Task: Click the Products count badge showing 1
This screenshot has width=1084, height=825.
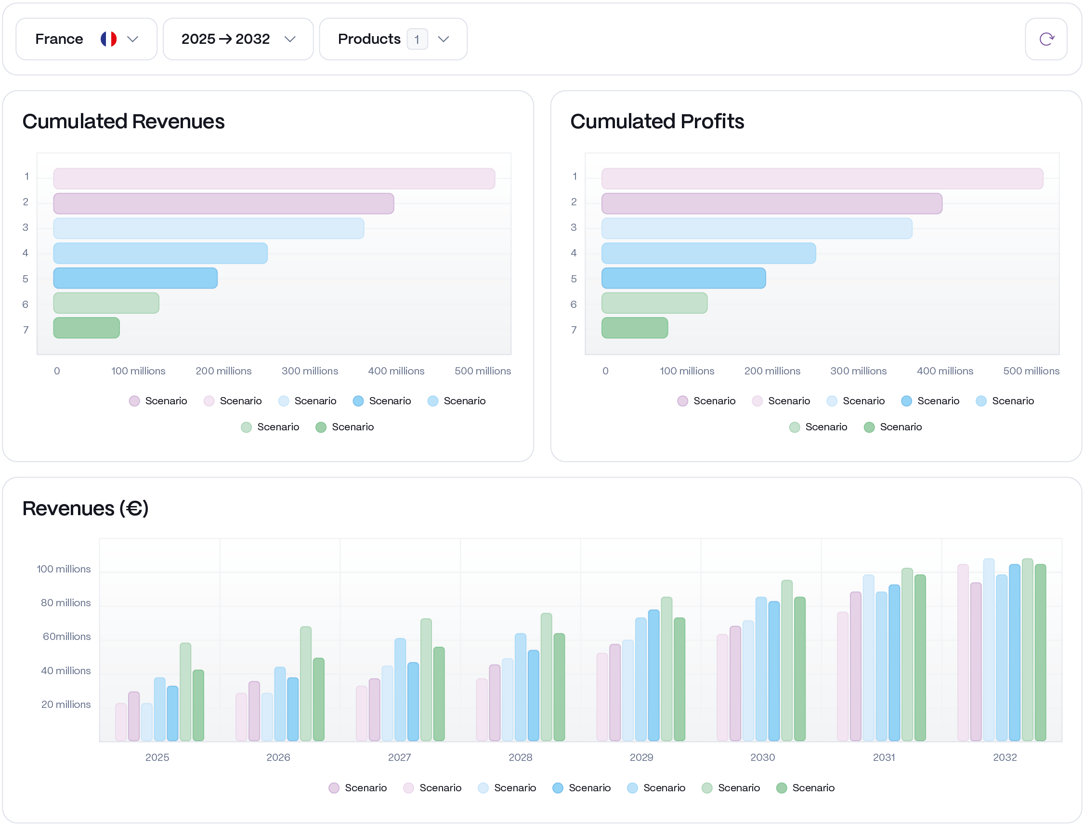Action: 417,39
